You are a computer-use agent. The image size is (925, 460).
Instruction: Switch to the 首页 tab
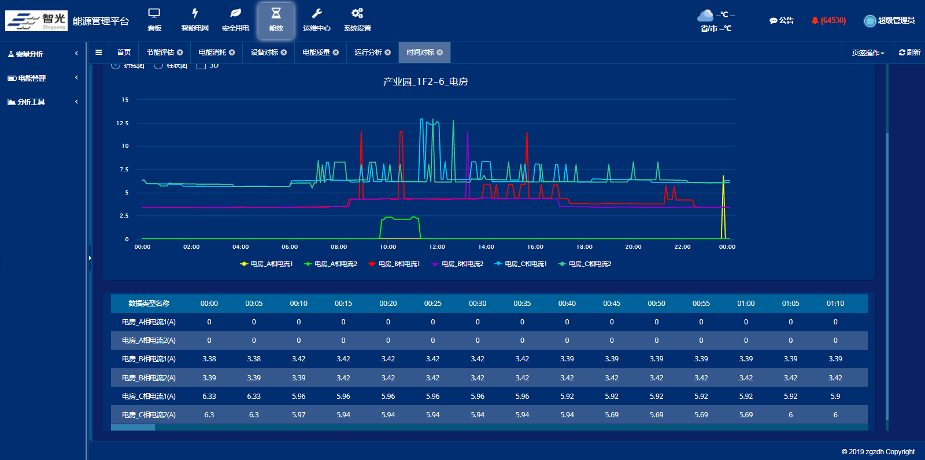pyautogui.click(x=124, y=53)
